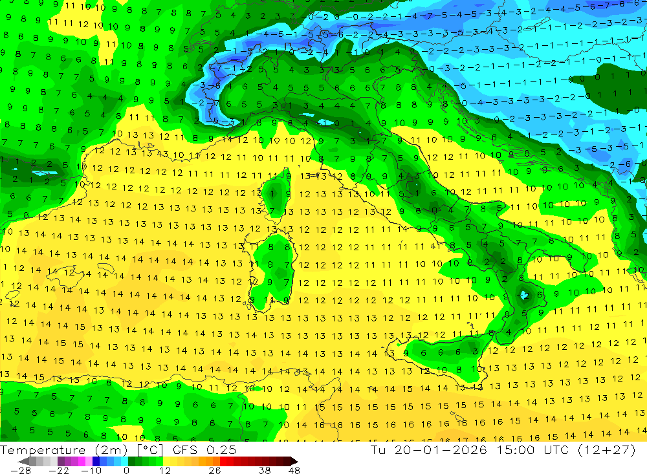647x474 pixels.
Task: Click the '-22' legend scale label
Action: point(59,470)
